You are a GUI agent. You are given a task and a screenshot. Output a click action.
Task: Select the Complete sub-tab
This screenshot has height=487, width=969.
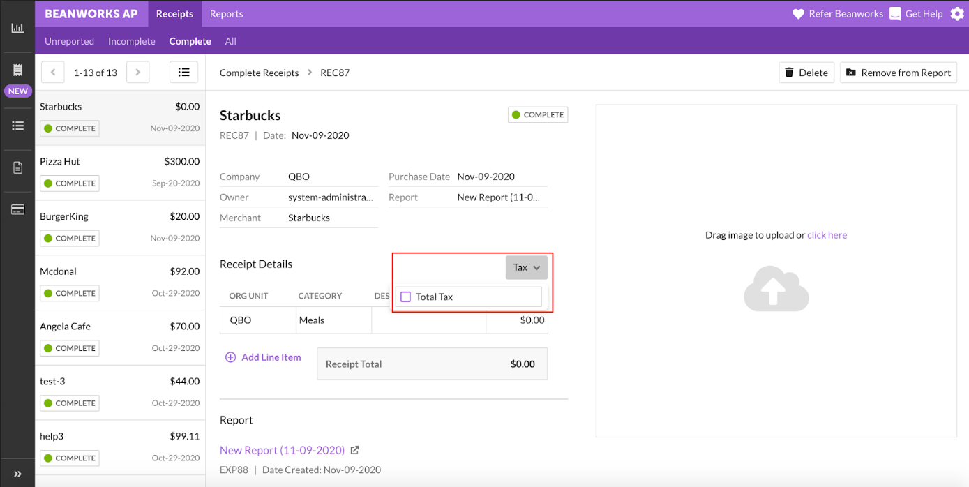190,41
